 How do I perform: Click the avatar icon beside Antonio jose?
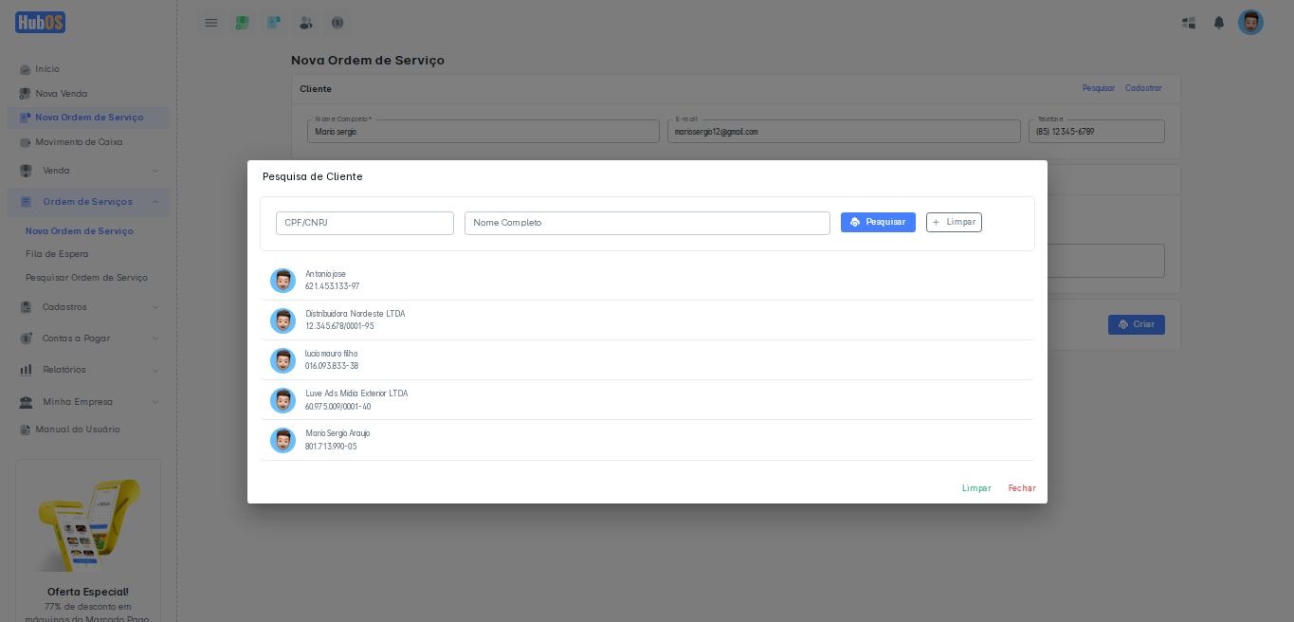click(282, 281)
